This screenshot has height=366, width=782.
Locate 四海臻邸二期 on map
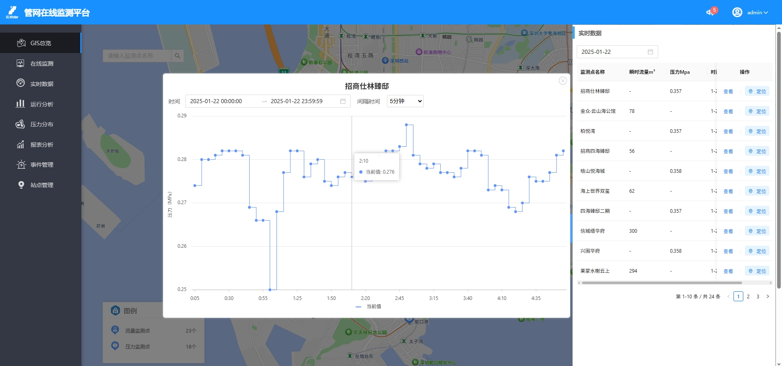757,212
